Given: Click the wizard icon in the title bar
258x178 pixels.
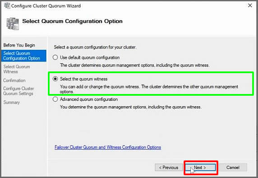Looking at the screenshot, I should (x=7, y=5).
